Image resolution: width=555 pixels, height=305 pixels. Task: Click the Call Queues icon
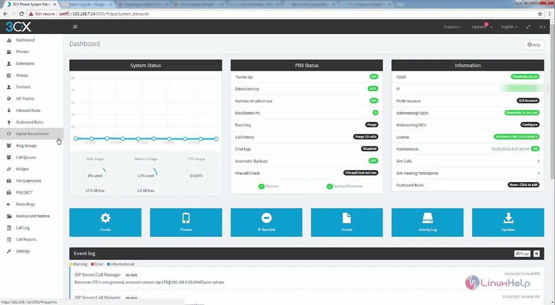point(9,157)
